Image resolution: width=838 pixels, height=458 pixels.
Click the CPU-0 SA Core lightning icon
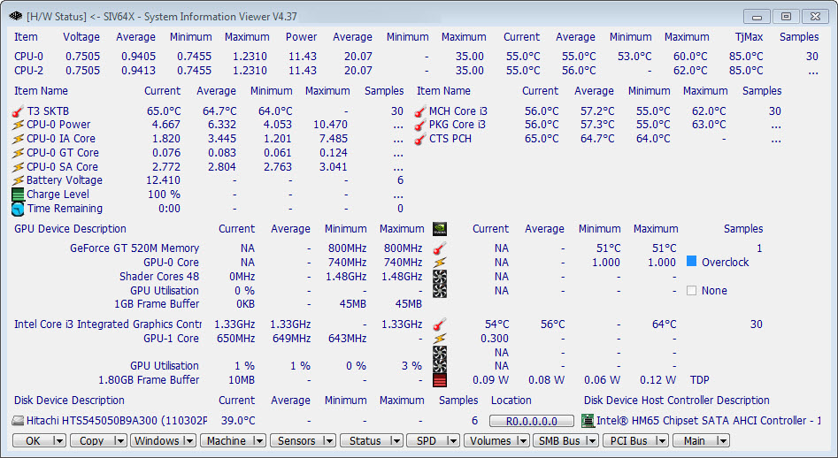tap(18, 166)
